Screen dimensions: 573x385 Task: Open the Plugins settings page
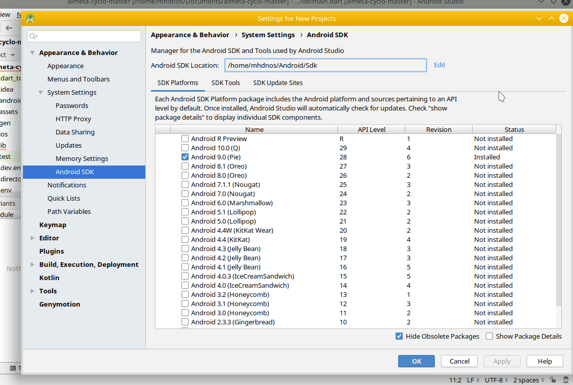pos(51,251)
